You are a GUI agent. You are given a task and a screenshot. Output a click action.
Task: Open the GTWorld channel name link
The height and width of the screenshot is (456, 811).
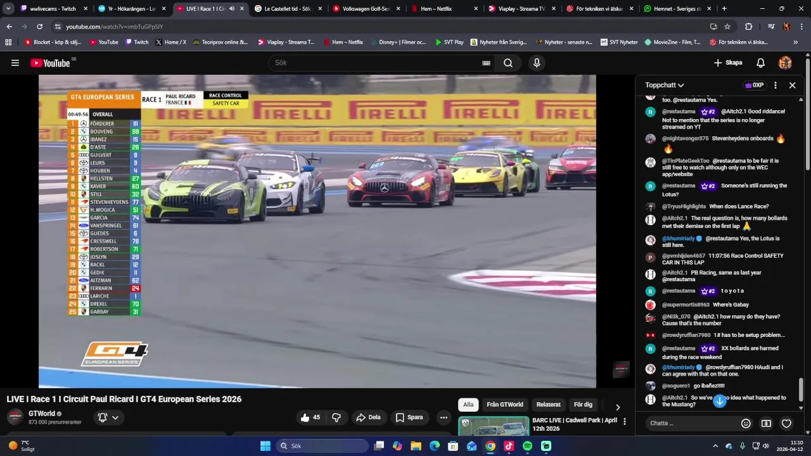(x=42, y=414)
